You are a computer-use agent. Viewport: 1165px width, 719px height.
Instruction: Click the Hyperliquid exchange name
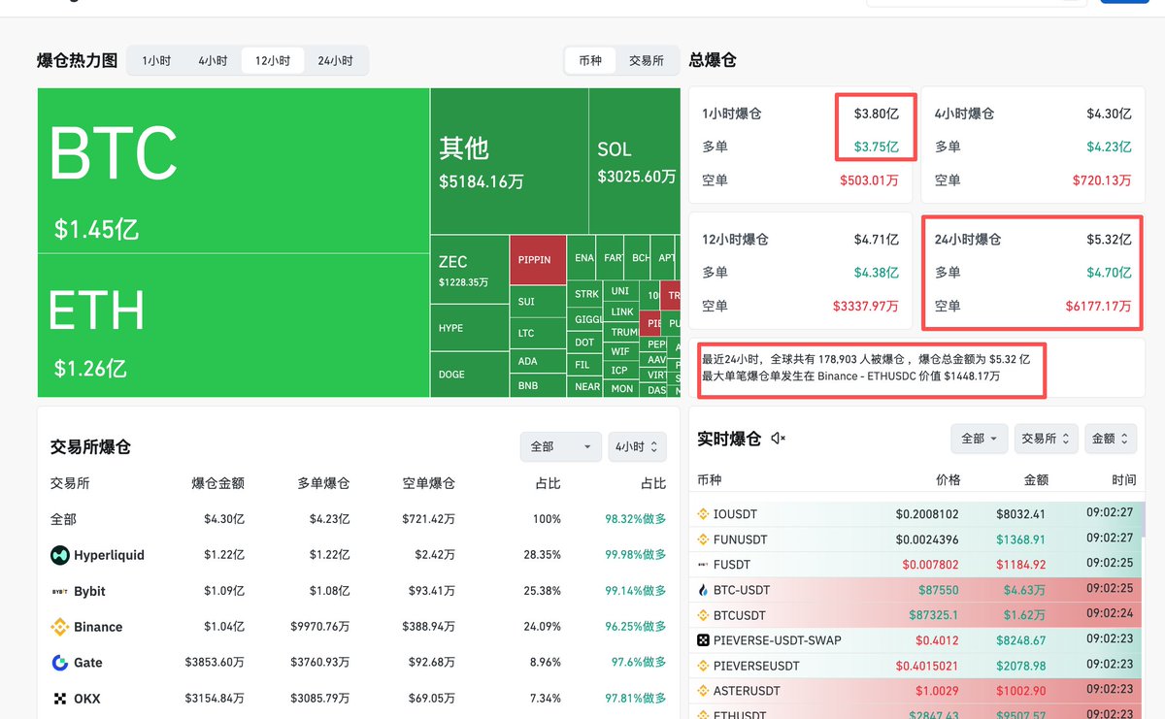click(109, 555)
